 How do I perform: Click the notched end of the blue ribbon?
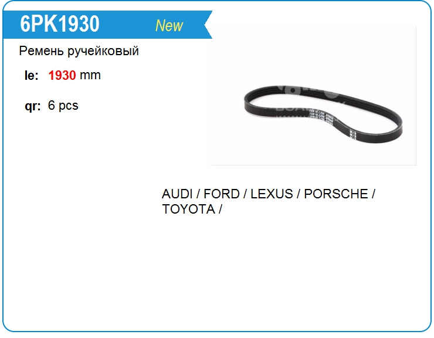click(208, 25)
